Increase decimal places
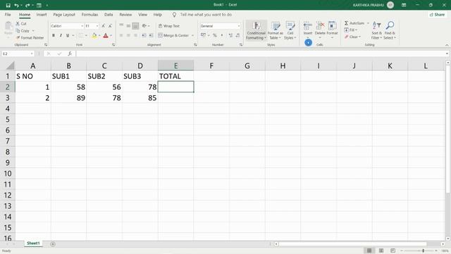Screen dimensions: 451x254 pyautogui.click(x=230, y=35)
